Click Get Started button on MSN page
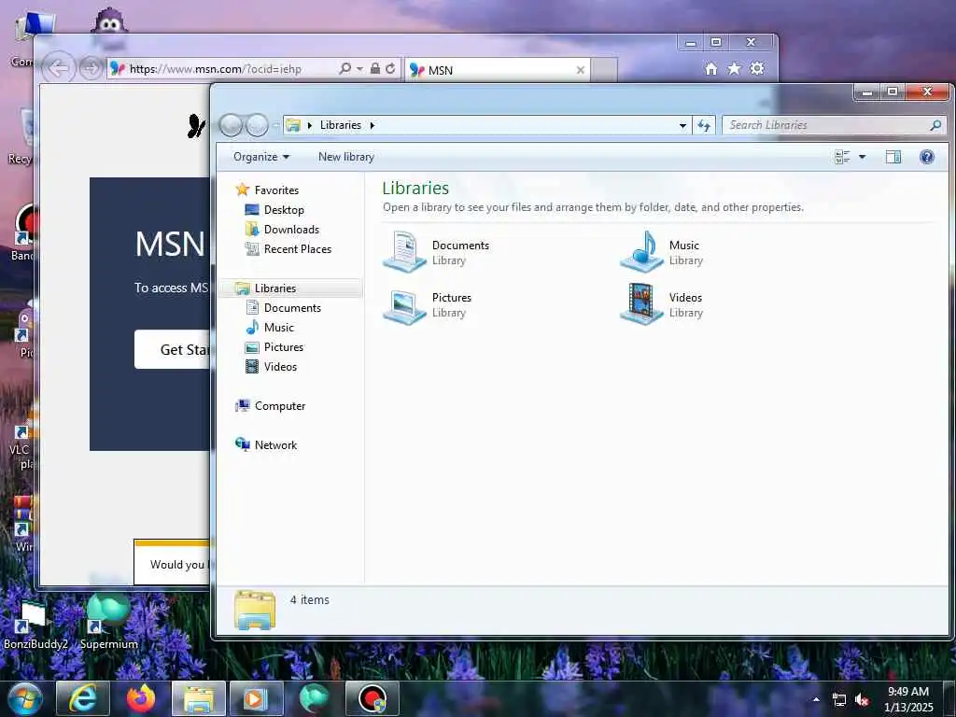956x717 pixels. [173, 349]
